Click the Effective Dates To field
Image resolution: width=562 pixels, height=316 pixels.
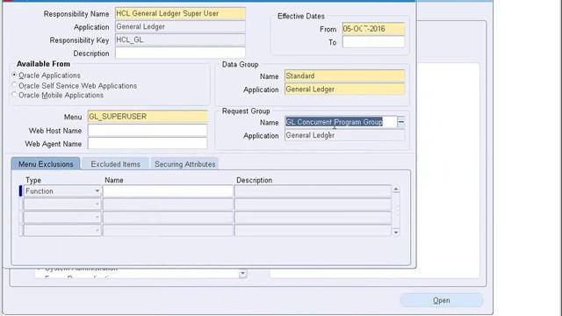pyautogui.click(x=373, y=42)
